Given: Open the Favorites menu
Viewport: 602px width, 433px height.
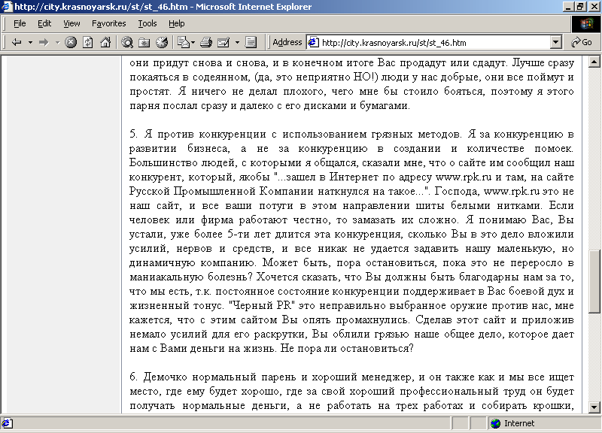Looking at the screenshot, I should pyautogui.click(x=108, y=23).
